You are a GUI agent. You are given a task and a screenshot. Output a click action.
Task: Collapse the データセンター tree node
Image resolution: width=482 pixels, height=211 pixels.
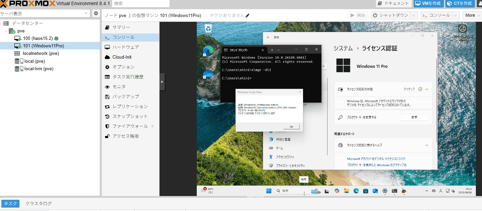[2, 23]
